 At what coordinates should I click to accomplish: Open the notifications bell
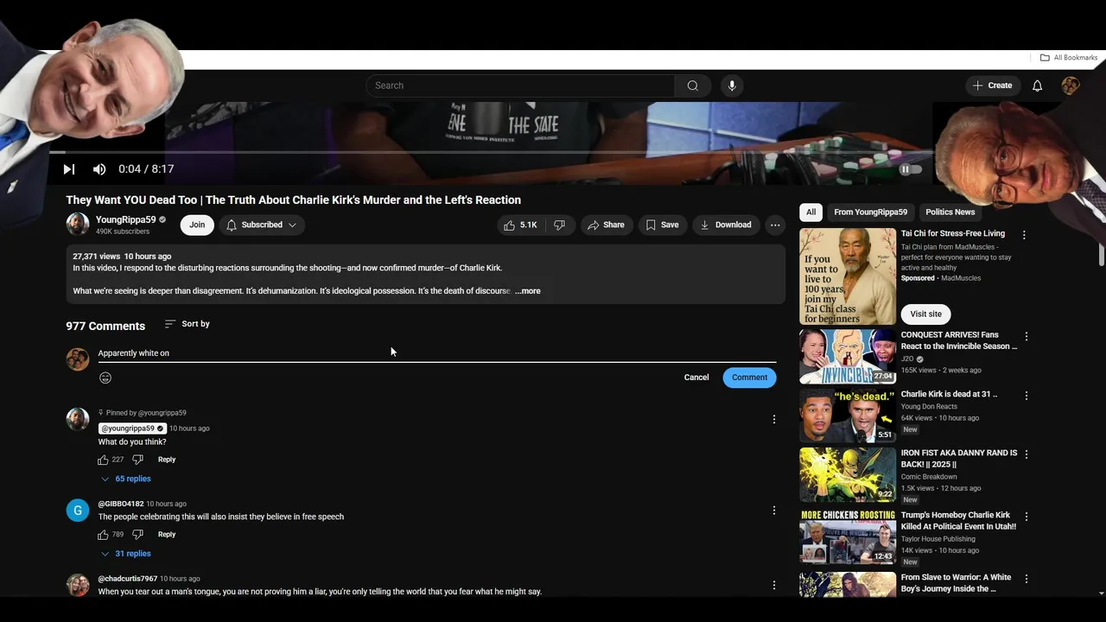(1037, 86)
